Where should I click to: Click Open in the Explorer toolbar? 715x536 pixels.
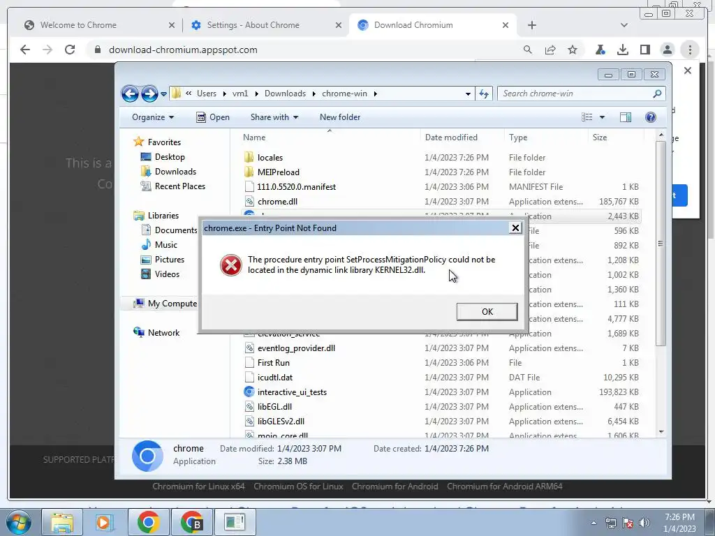[213, 117]
